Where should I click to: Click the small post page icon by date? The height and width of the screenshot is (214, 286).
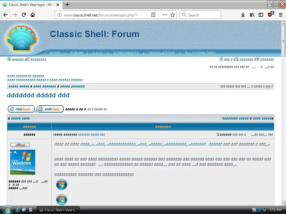(x=218, y=135)
